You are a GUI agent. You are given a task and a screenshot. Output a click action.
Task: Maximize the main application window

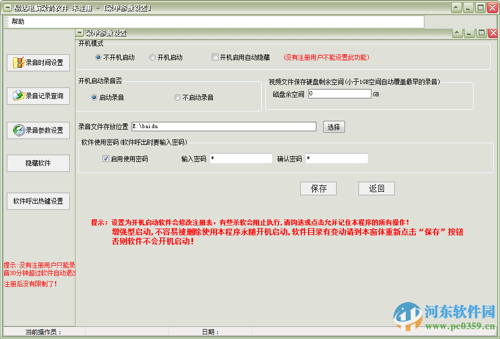coord(480,8)
